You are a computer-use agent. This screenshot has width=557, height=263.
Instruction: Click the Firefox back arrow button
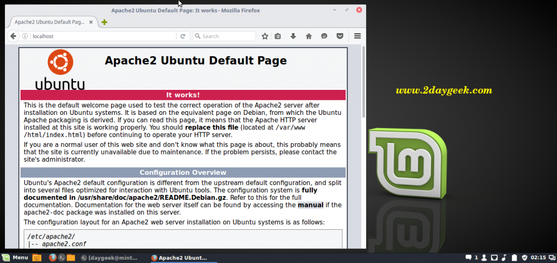click(13, 36)
